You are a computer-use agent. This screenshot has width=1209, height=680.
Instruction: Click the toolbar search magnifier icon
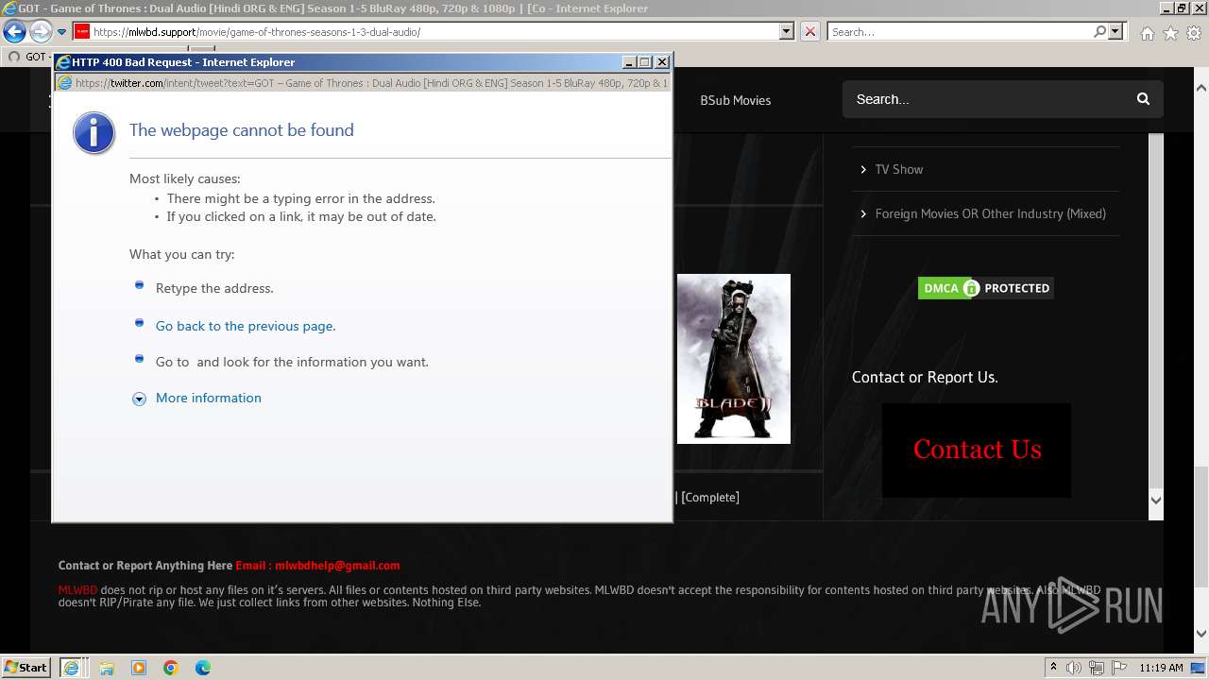tap(1099, 32)
